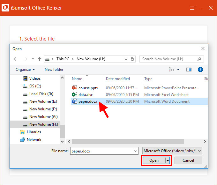The width and height of the screenshot is (217, 185).
Task: Open the Microsoft Office file type filter
Action: (172, 151)
